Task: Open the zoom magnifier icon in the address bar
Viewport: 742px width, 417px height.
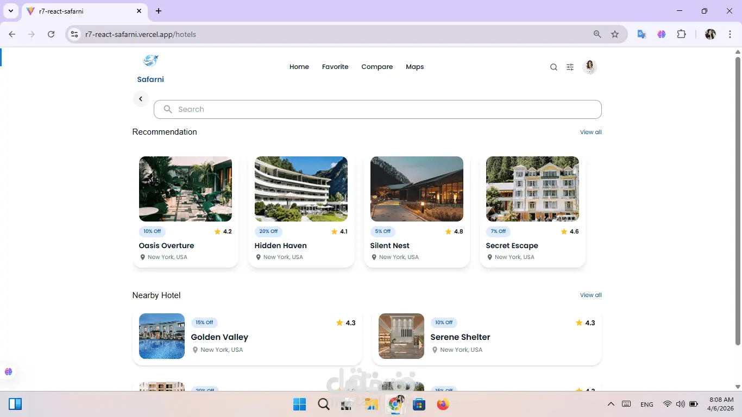Action: coord(598,34)
